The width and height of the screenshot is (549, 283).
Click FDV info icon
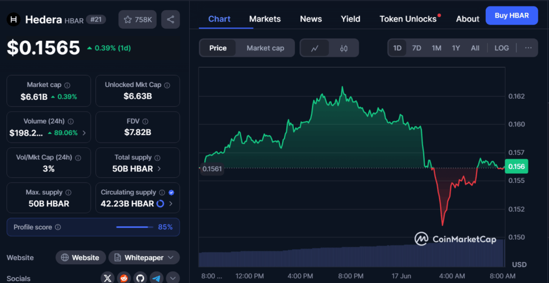pyautogui.click(x=145, y=122)
